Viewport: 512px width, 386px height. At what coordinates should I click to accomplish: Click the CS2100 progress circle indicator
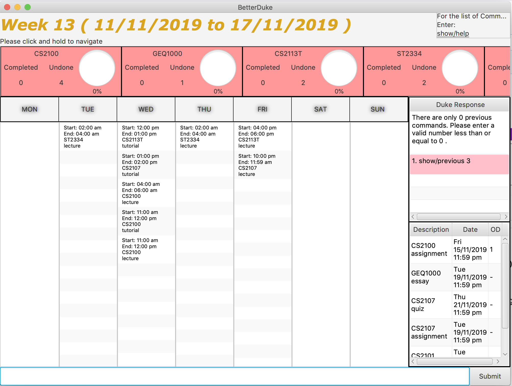pos(97,68)
